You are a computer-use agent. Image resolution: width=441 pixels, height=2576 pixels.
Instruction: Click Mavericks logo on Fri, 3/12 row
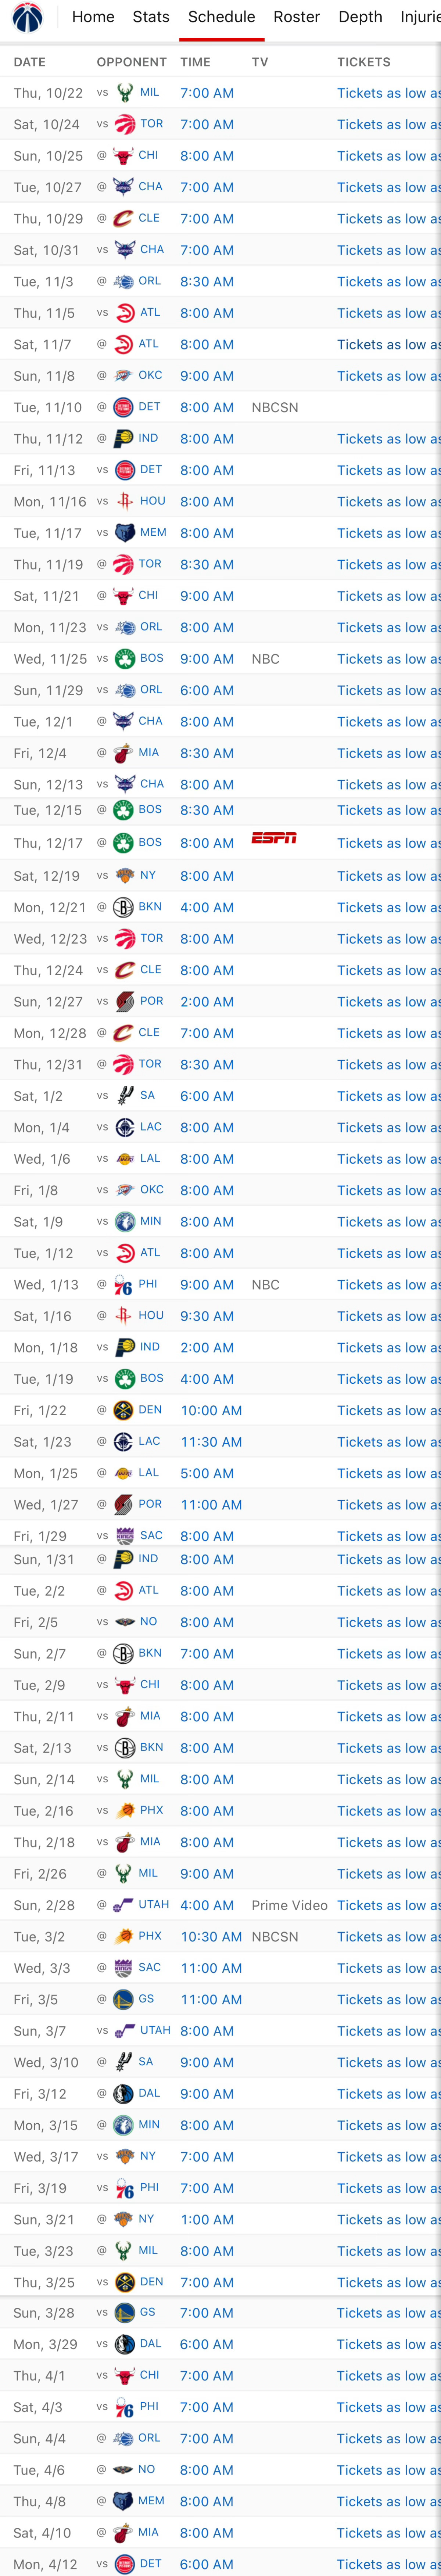coord(124,2094)
